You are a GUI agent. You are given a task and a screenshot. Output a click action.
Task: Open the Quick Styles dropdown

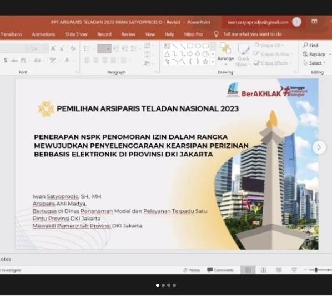[243, 55]
